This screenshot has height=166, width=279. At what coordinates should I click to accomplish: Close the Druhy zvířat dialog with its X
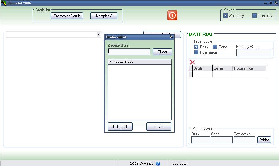pyautogui.click(x=171, y=37)
